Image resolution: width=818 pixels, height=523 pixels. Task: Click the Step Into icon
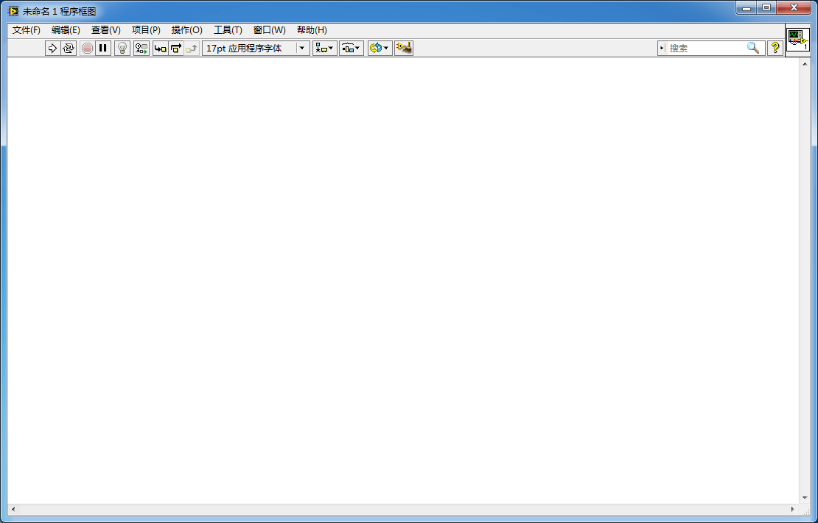click(160, 48)
